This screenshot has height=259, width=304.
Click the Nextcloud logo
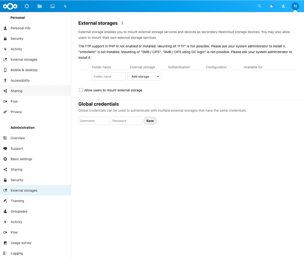pyautogui.click(x=10, y=6)
